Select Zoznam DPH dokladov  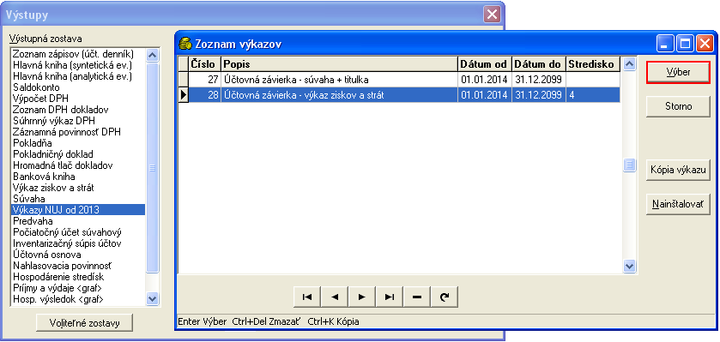click(78, 110)
